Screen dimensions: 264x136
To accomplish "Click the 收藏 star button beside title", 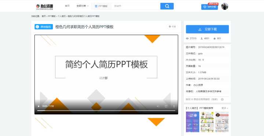I will tap(172, 27).
